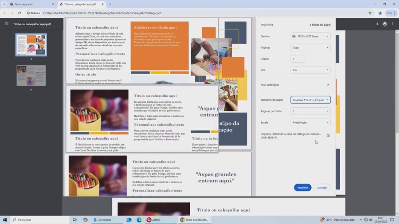Click the download PDF icon

377,24
